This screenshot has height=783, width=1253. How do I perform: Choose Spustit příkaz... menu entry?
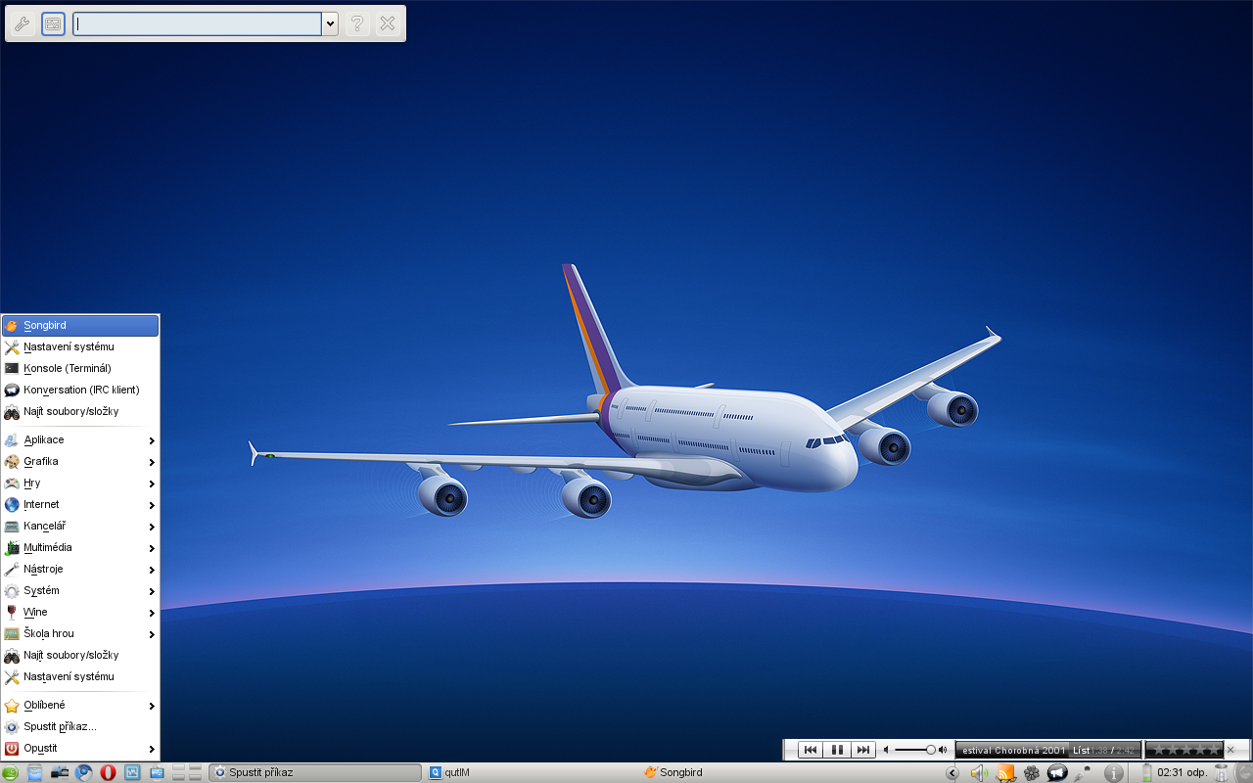pos(80,726)
